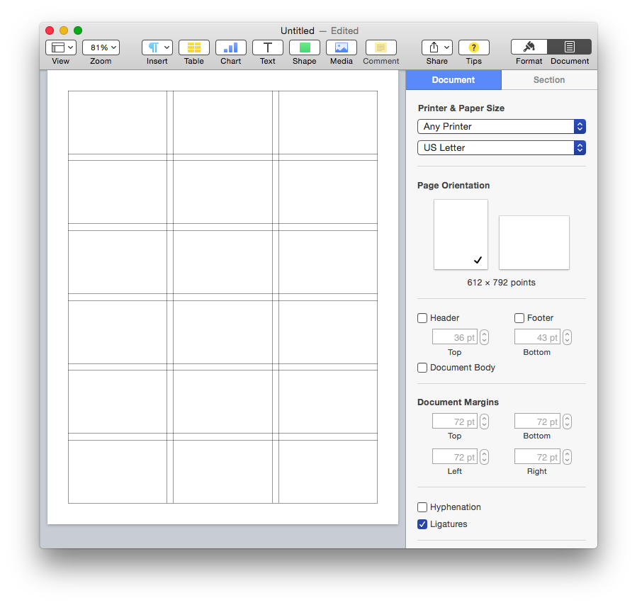Open the Any Printer dropdown
Screen dimensions: 637x605
[501, 127]
